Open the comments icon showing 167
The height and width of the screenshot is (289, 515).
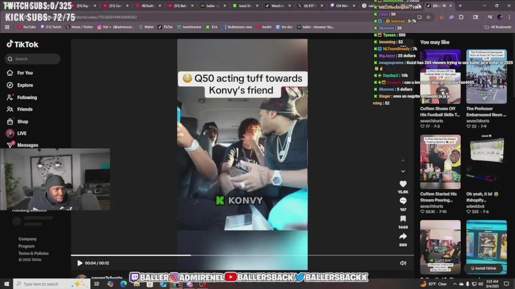coord(403,201)
